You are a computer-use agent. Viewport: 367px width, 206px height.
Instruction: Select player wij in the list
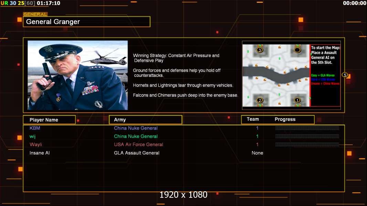[32, 137]
